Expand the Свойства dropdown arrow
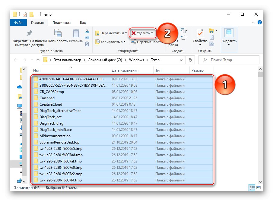This screenshot has width=273, height=201. coord(200,45)
